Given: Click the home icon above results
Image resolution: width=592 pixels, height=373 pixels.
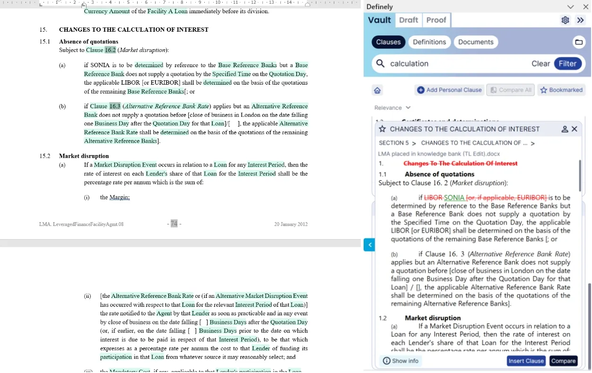Looking at the screenshot, I should pyautogui.click(x=377, y=90).
